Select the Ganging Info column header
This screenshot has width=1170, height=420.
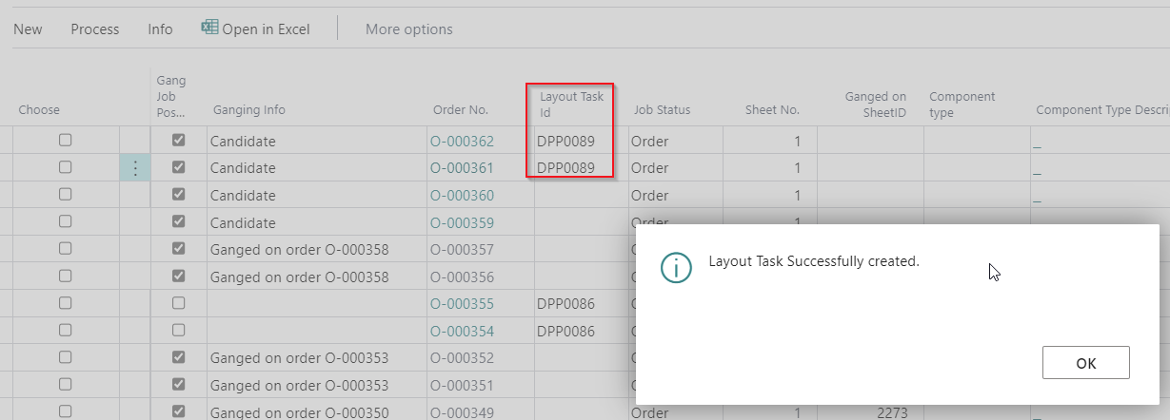point(248,110)
